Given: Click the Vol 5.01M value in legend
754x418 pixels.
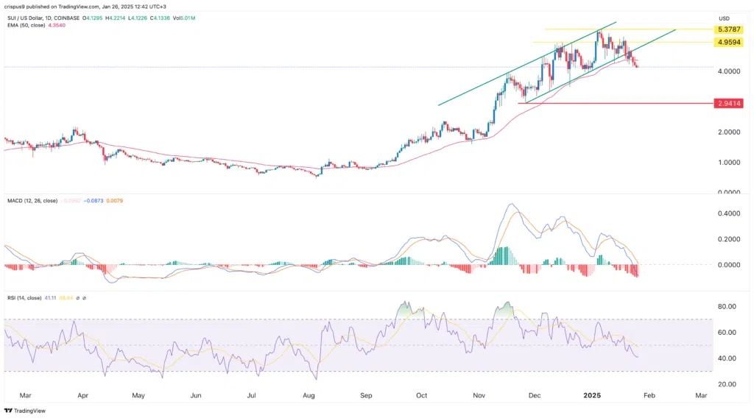Looking at the screenshot, I should pos(183,18).
